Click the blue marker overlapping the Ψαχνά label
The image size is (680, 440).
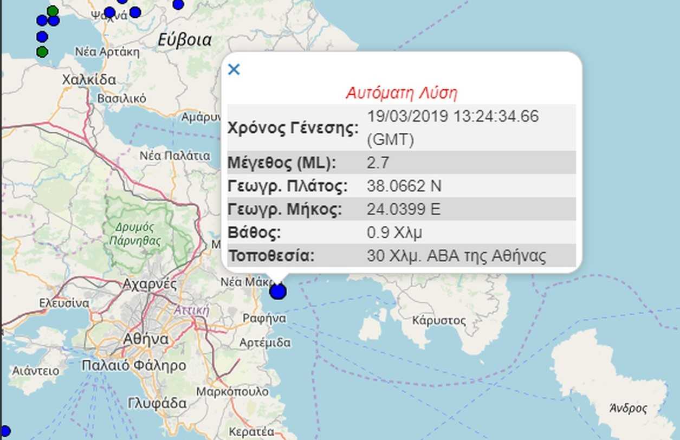(x=109, y=12)
